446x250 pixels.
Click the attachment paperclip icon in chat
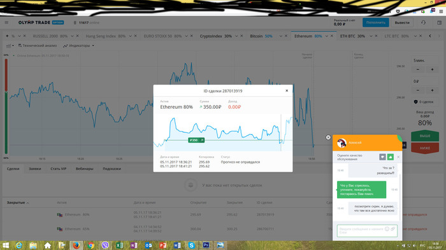click(x=393, y=229)
